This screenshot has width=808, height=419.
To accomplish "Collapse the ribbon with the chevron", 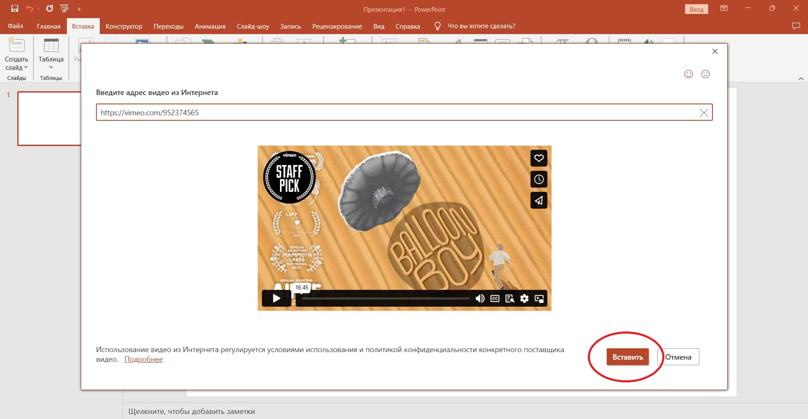I will pyautogui.click(x=801, y=79).
